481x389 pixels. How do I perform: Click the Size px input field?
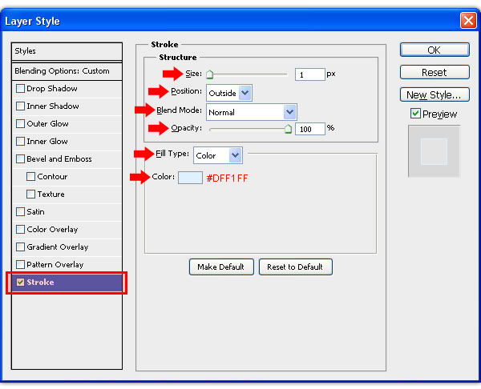click(309, 74)
